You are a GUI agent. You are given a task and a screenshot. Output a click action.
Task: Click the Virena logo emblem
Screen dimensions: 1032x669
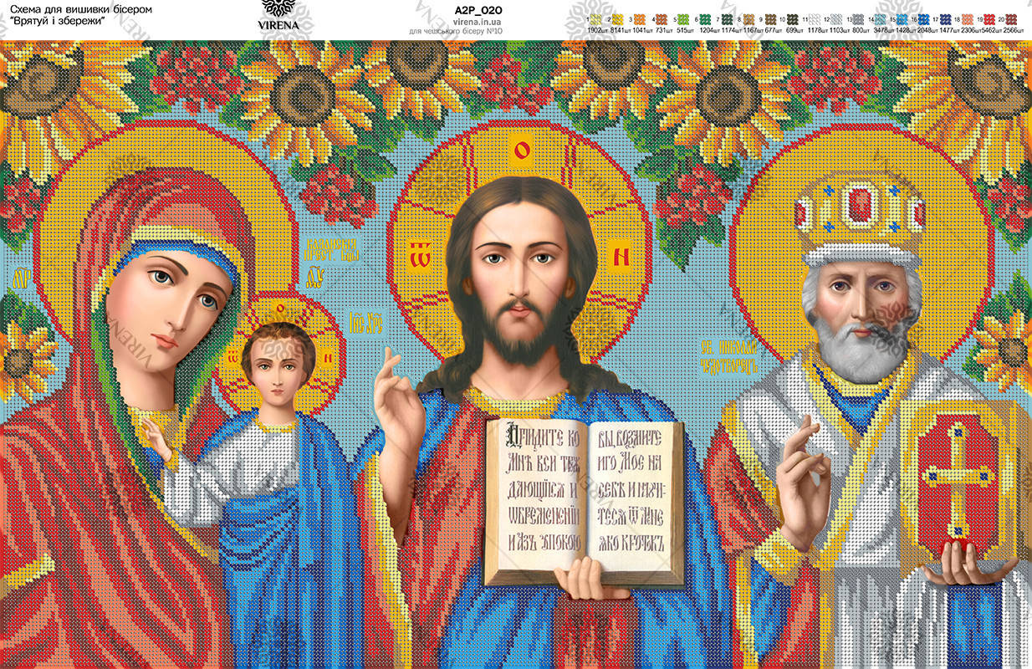[x=280, y=11]
